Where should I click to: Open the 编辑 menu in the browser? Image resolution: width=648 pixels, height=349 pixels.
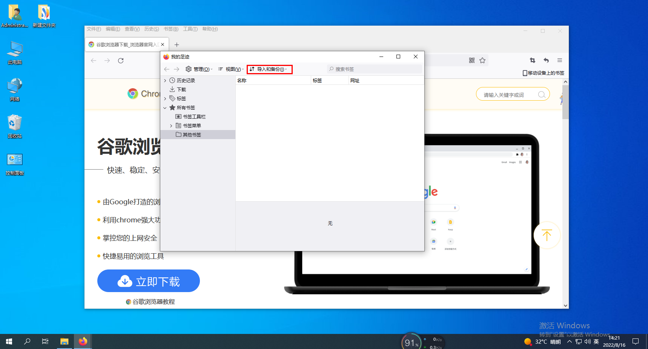click(x=113, y=29)
